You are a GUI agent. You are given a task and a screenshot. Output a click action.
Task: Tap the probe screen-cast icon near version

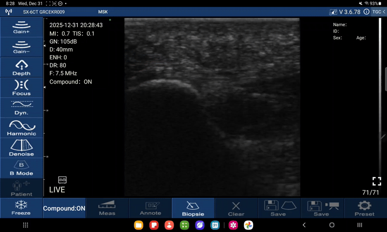click(333, 12)
